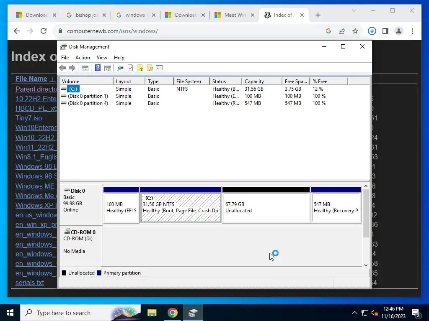Select the 31.56 GB NTFS C: partition block

pyautogui.click(x=181, y=205)
